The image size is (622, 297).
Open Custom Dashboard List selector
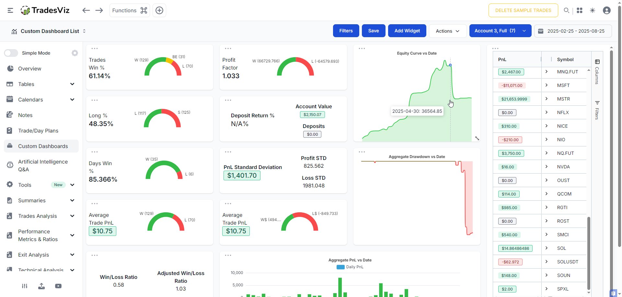(x=49, y=31)
